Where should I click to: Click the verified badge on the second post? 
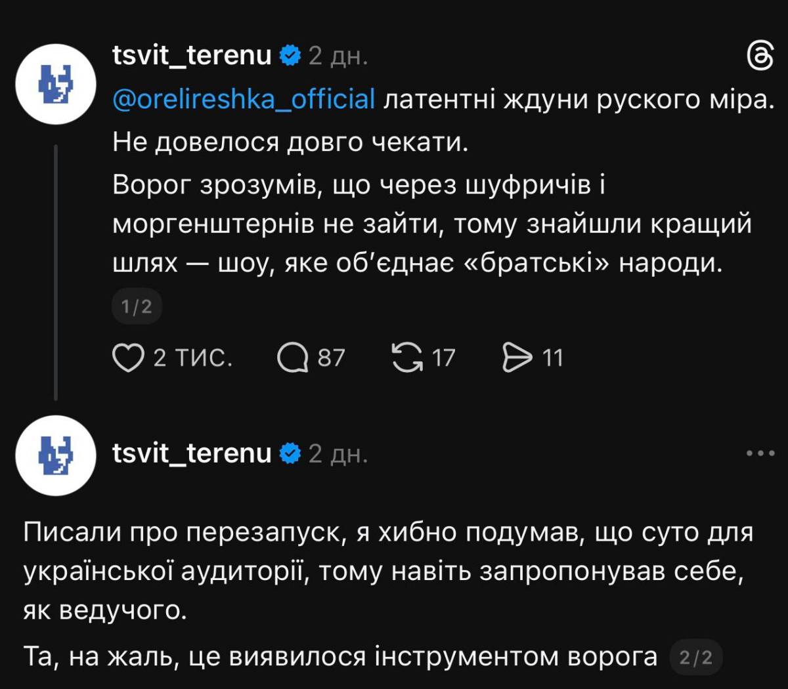(290, 453)
